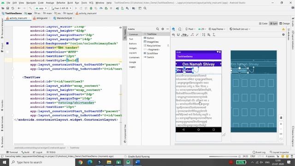Click the Search Everywhere magnifier in toolbar

coord(145,8)
